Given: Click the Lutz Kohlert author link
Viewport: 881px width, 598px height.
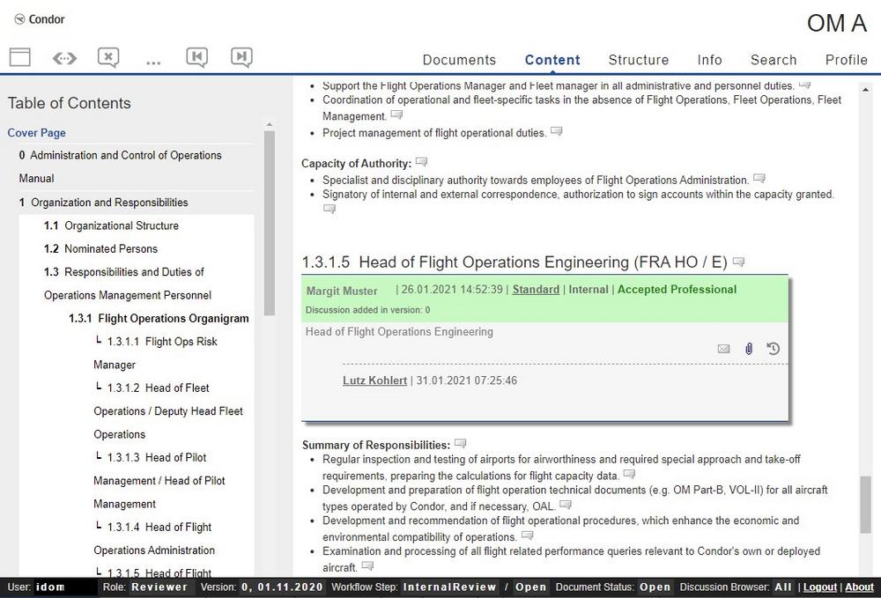Looking at the screenshot, I should tap(374, 380).
